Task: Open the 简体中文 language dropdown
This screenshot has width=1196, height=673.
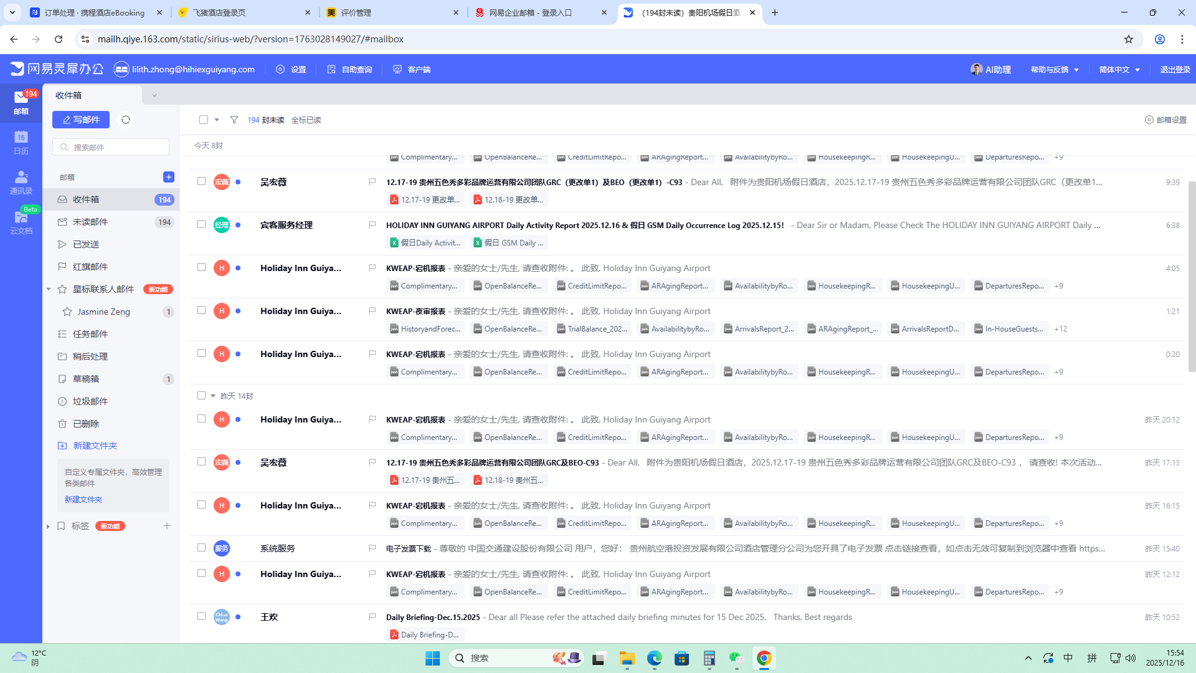Action: coord(1119,70)
